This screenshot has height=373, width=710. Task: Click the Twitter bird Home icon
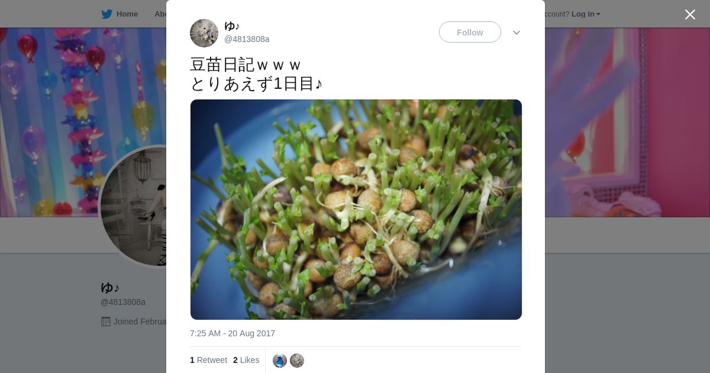pos(106,14)
